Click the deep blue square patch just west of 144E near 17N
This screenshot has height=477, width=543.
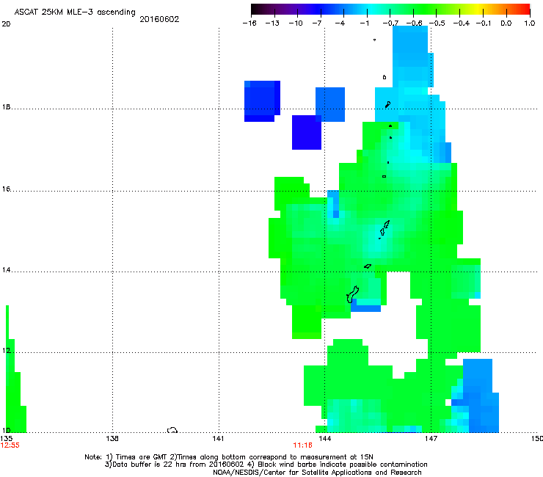[x=307, y=132]
